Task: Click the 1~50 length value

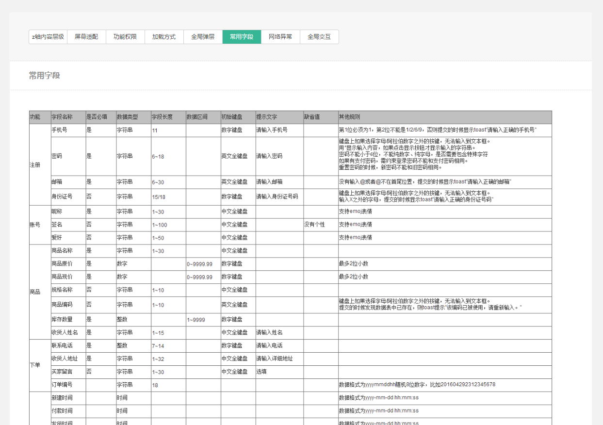Action: pos(168,238)
